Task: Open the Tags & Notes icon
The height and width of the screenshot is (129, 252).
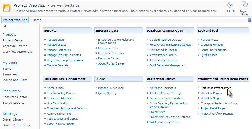Action: pos(244,5)
